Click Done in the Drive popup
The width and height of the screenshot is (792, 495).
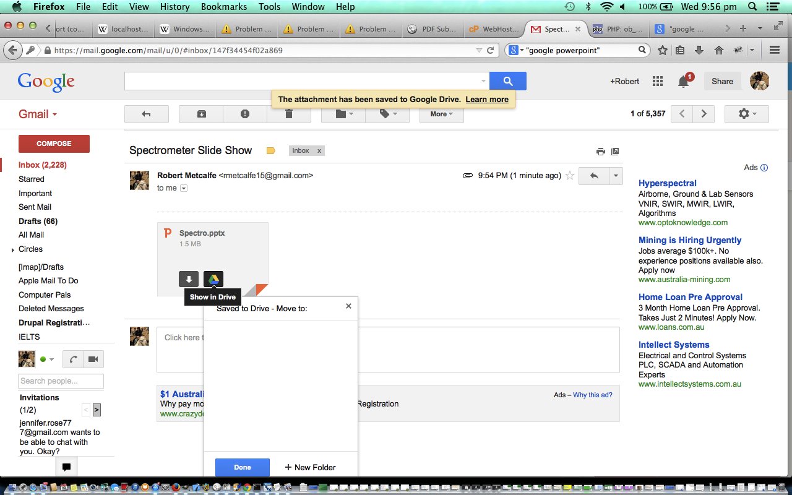point(243,467)
